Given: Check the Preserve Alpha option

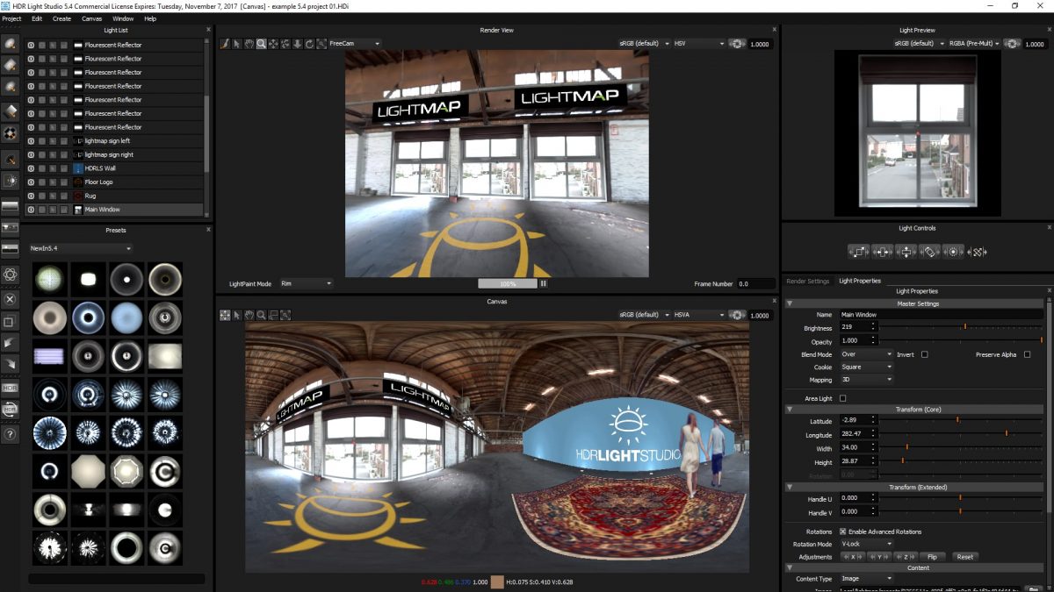Looking at the screenshot, I should click(1027, 354).
